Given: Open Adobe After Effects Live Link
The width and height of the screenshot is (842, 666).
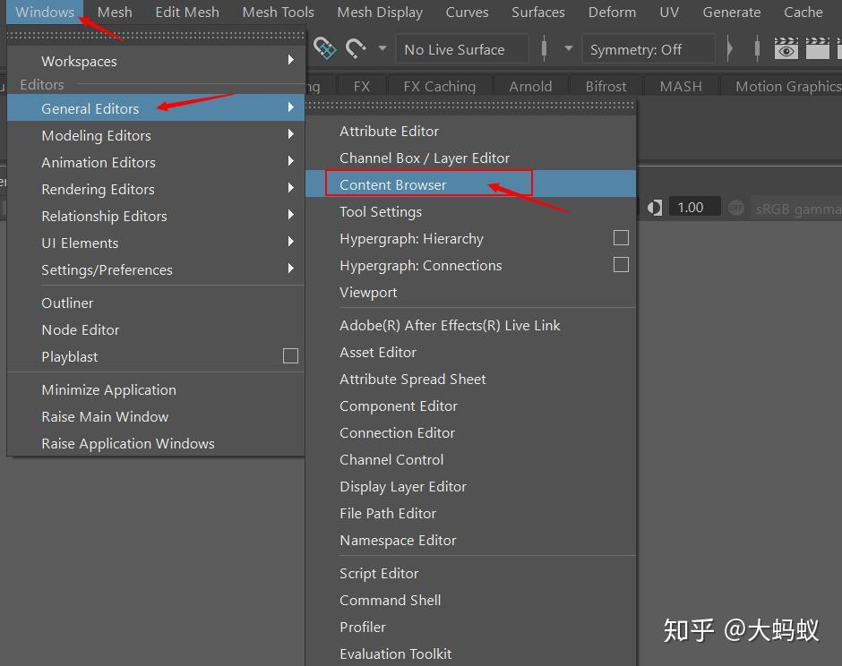Looking at the screenshot, I should 470,325.
